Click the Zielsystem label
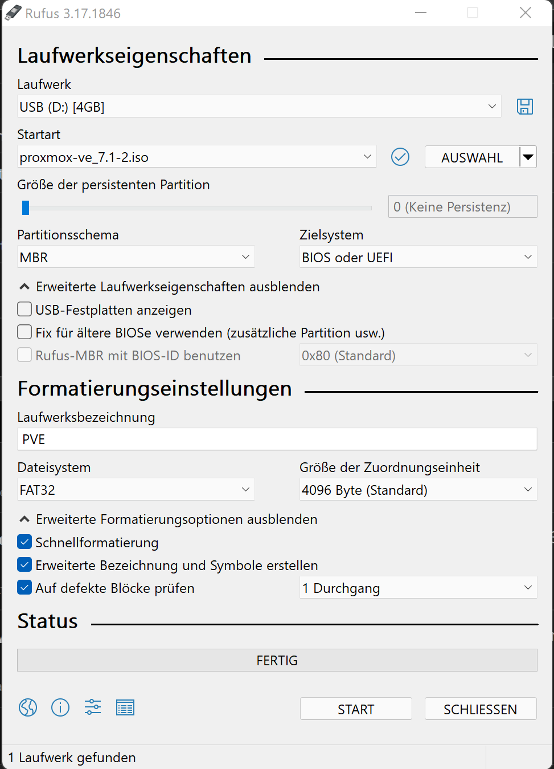The image size is (554, 769). 331,235
